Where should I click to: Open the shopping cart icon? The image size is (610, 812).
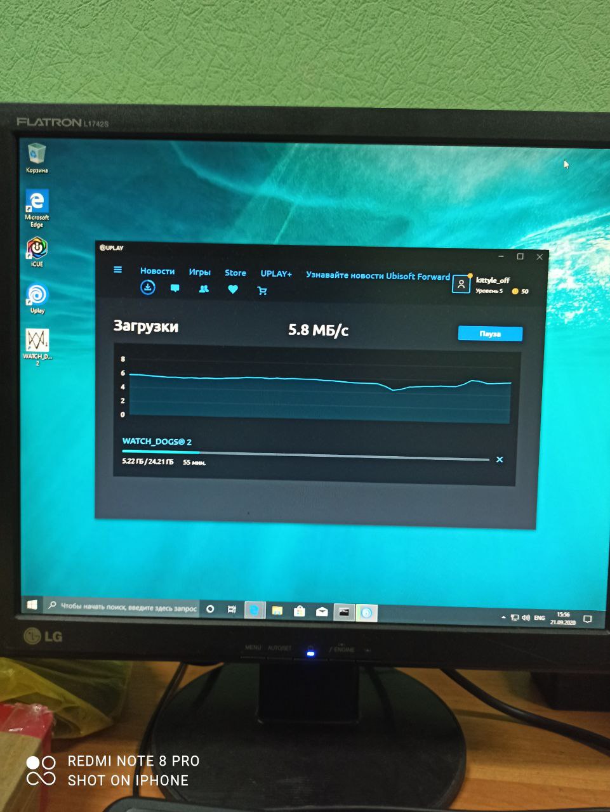(x=262, y=291)
